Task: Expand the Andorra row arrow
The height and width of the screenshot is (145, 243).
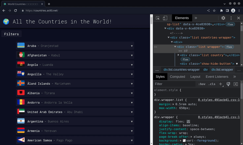Action: pyautogui.click(x=132, y=103)
